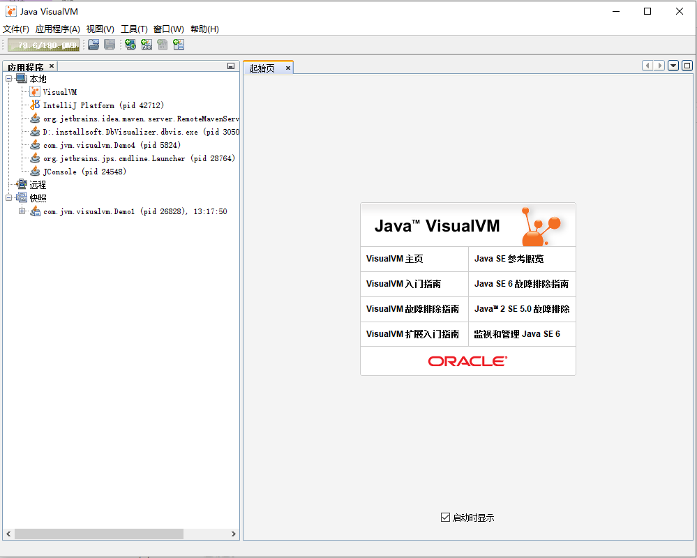Click the scroll tabs left arrow

coord(647,66)
